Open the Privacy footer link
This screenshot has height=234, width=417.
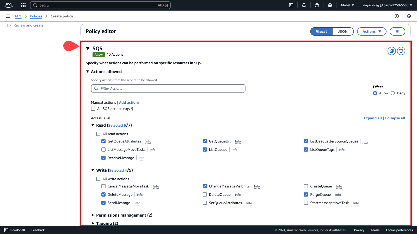pyautogui.click(x=359, y=230)
